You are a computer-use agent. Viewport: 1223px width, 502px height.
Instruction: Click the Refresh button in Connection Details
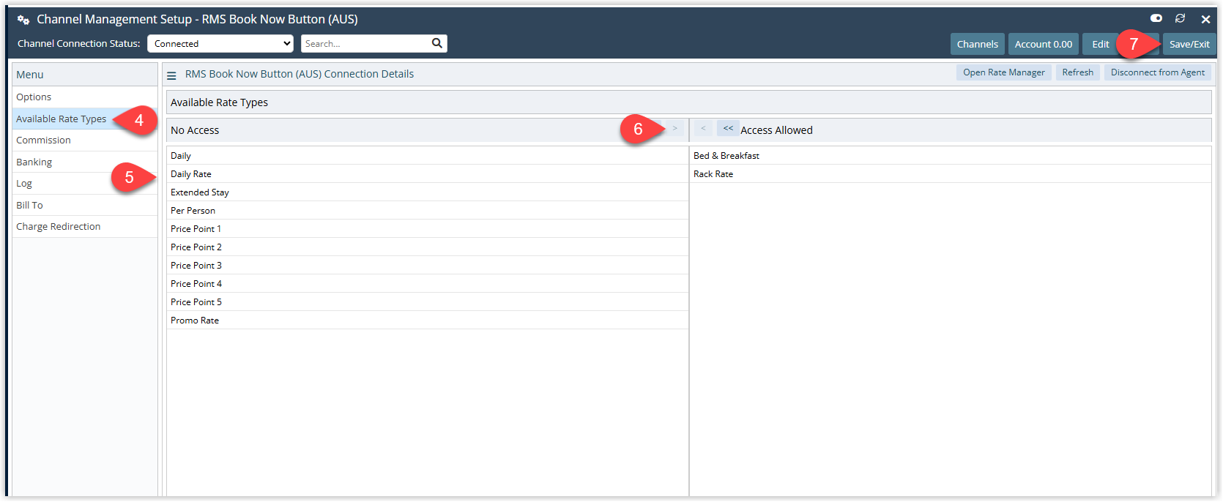[x=1078, y=72]
